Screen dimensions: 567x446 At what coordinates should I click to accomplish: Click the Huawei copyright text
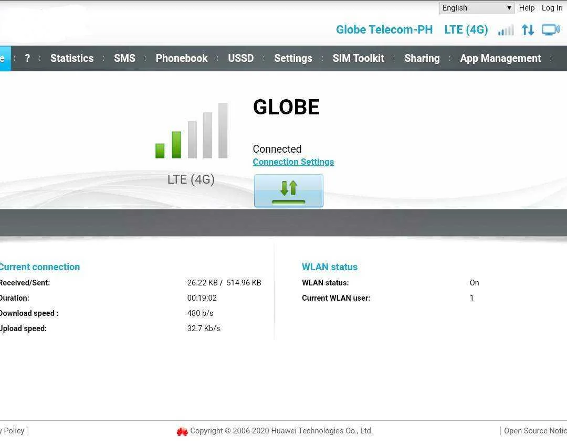[281, 431]
